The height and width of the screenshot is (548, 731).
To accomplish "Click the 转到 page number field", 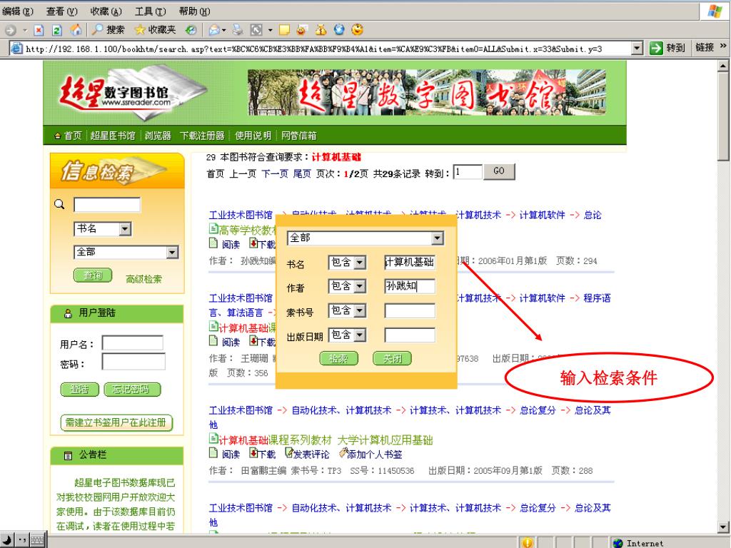I will click(468, 171).
